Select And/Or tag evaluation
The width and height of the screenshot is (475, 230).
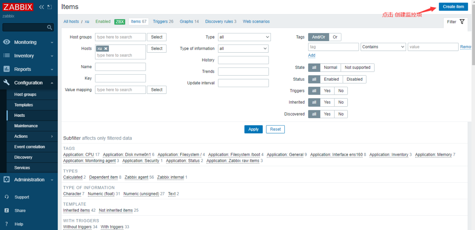pyautogui.click(x=318, y=37)
